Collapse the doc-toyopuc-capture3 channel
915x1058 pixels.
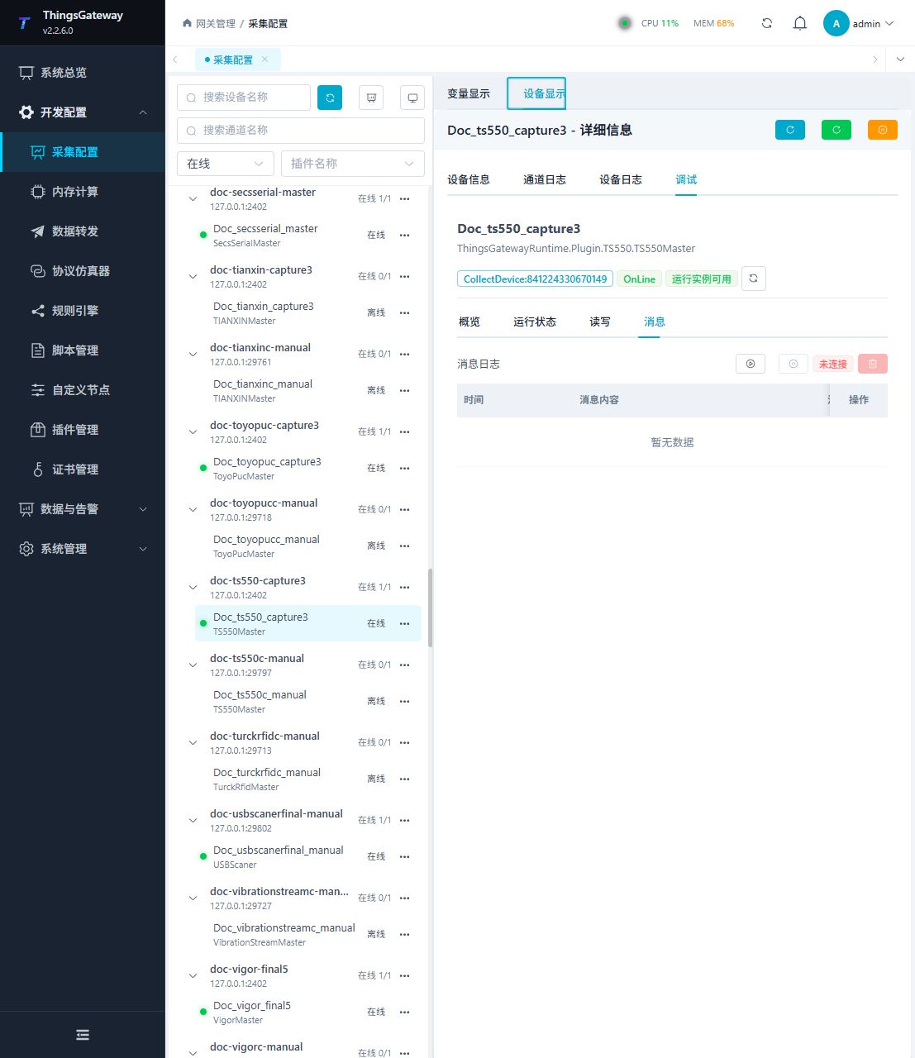click(x=193, y=432)
